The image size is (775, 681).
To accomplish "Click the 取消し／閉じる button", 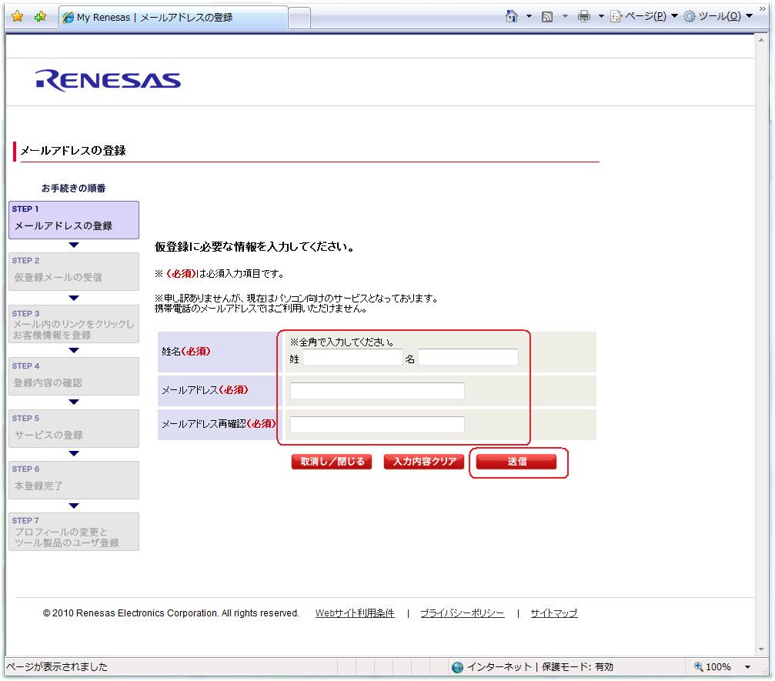I will point(332,462).
